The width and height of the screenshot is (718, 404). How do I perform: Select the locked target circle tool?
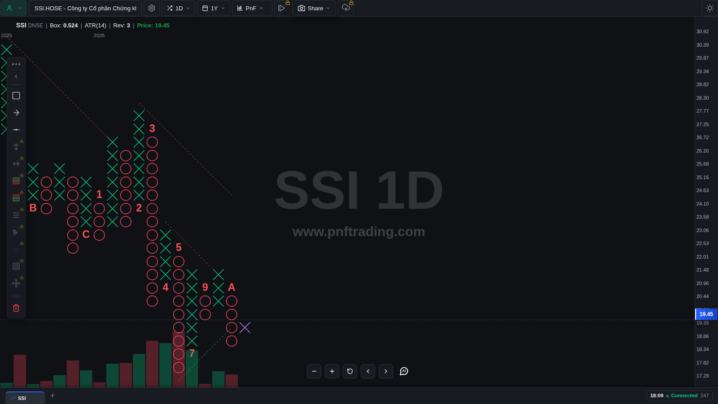click(16, 266)
